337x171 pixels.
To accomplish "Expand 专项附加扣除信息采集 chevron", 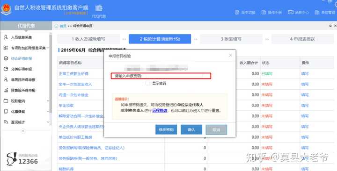I will tap(48, 48).
